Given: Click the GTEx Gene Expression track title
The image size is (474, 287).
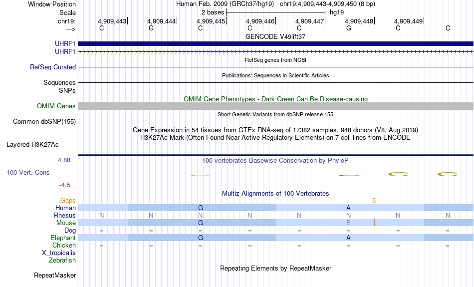Looking at the screenshot, I should pos(275,130).
